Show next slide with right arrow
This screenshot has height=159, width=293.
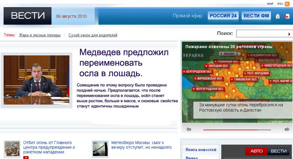coord(287,129)
